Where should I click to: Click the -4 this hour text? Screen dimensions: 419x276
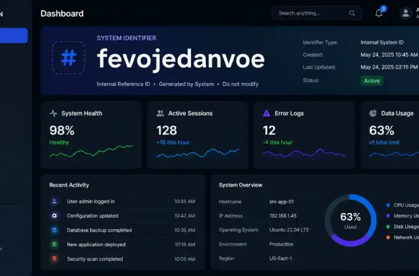click(278, 142)
